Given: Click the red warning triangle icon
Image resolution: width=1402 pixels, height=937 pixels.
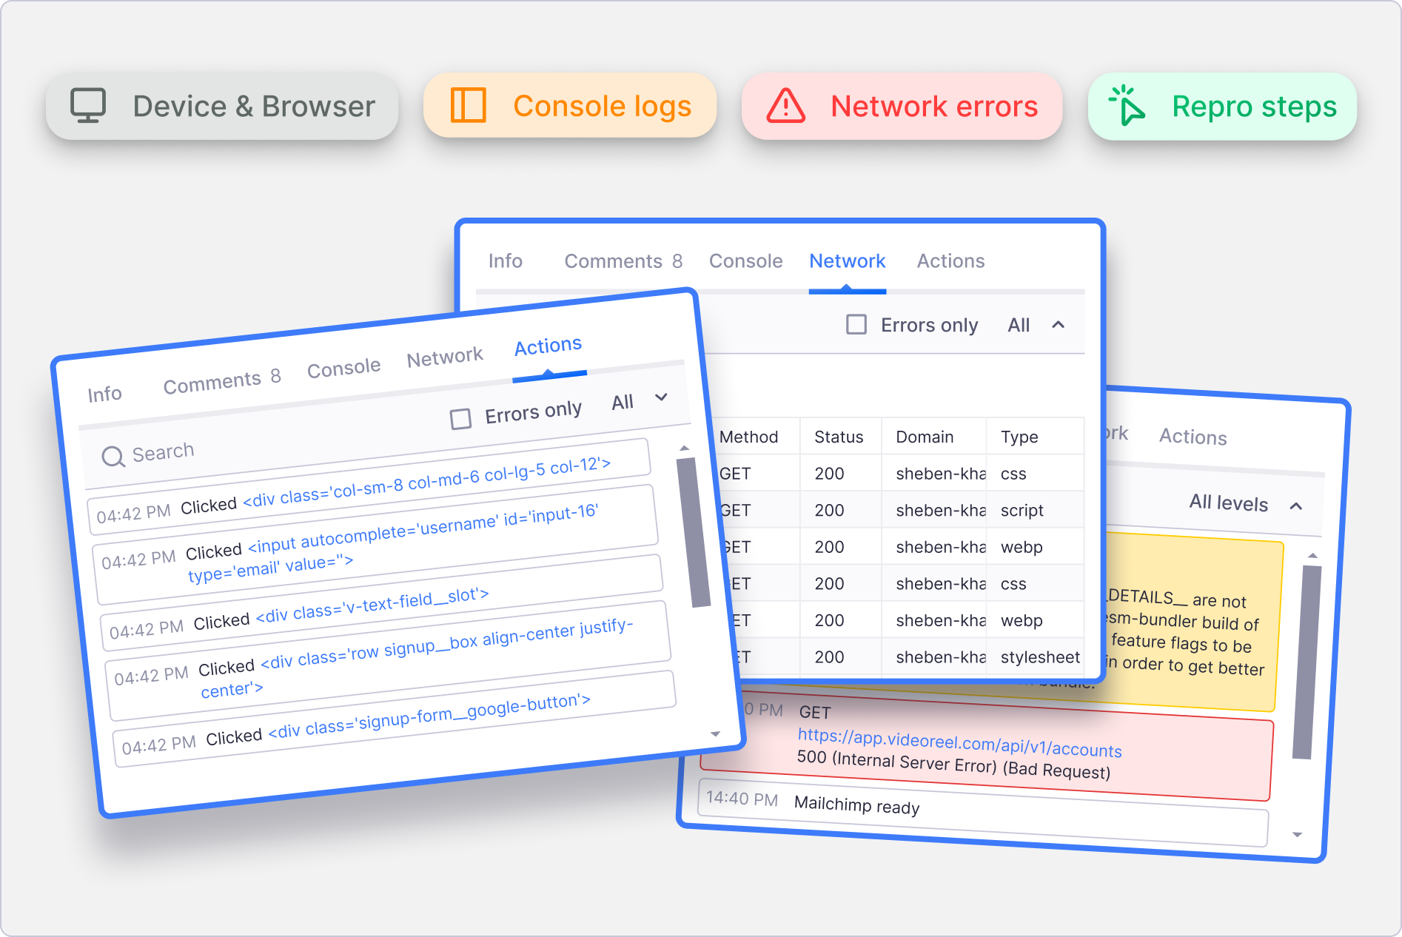Looking at the screenshot, I should [785, 106].
